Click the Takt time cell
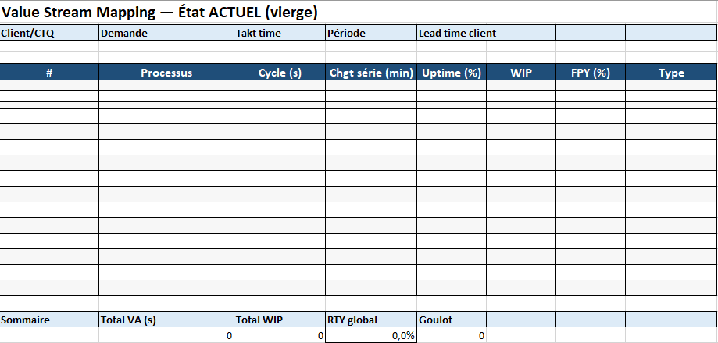718x343 pixels. tap(279, 33)
